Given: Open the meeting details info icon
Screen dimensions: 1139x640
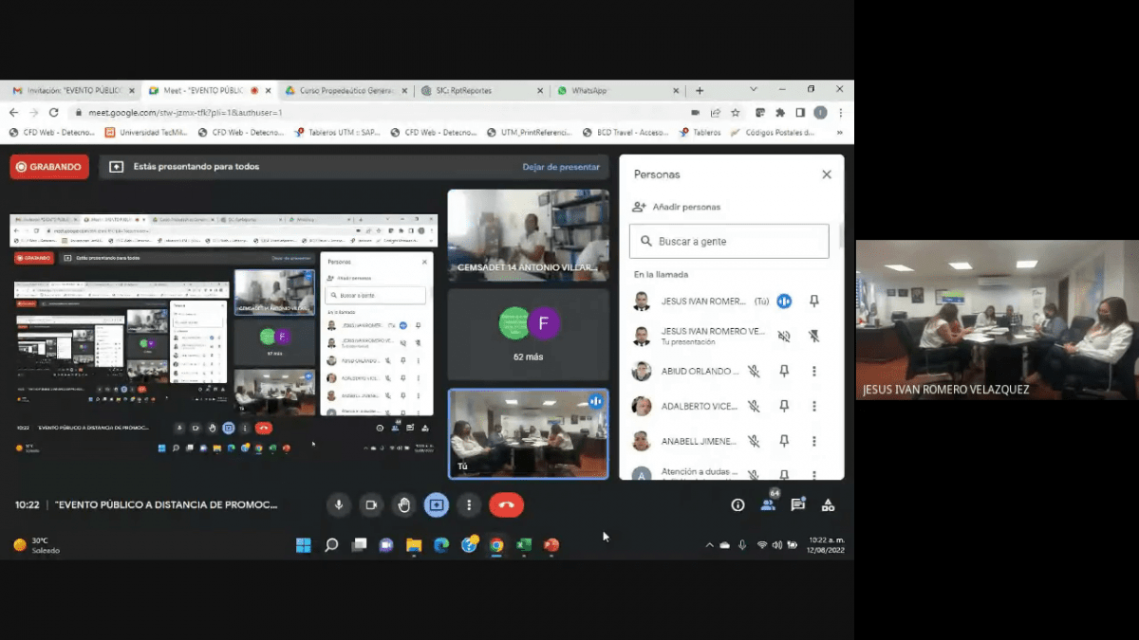Looking at the screenshot, I should click(x=738, y=505).
